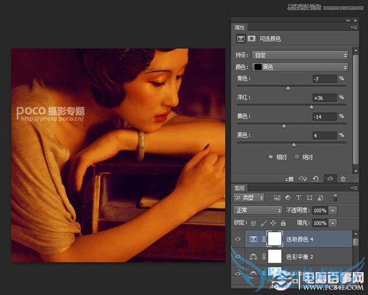Filter layers by type (T) icon
This screenshot has width=368, height=295.
[x=299, y=197]
